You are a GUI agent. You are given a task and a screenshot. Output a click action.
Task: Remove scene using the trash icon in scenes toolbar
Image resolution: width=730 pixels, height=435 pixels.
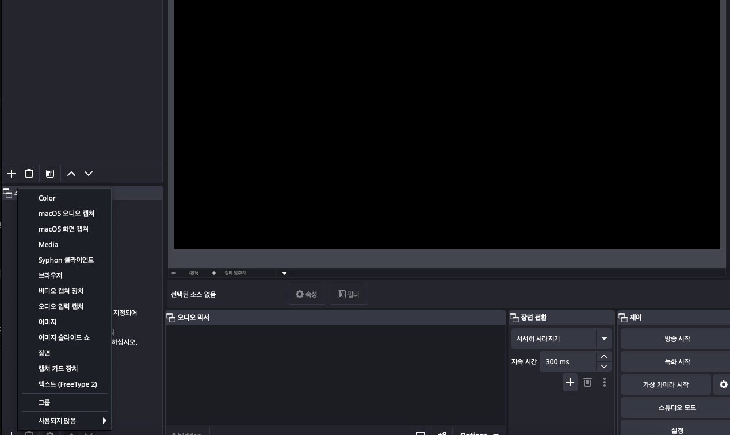29,174
